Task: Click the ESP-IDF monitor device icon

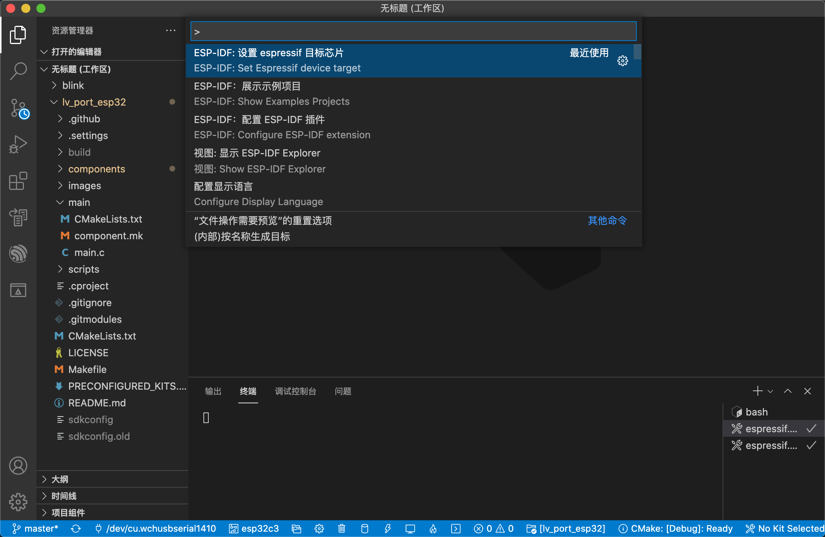Action: coord(410,529)
